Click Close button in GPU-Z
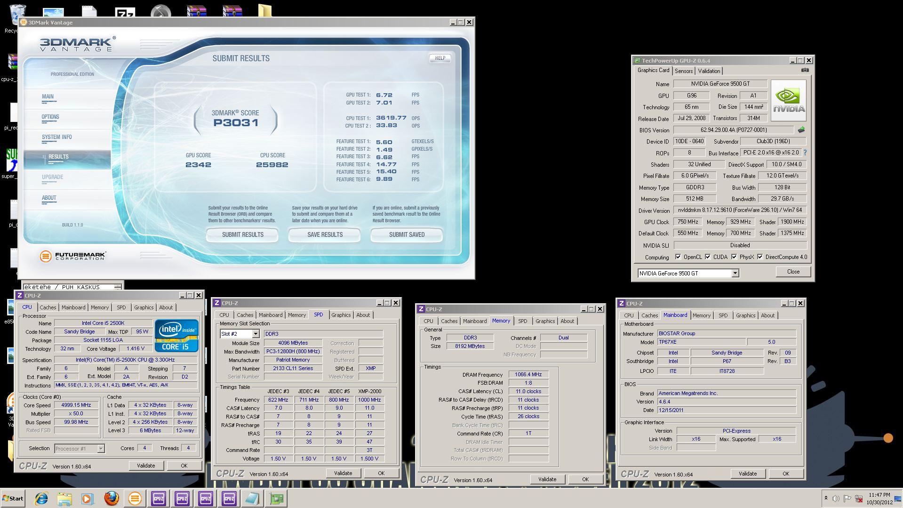The image size is (903, 508). click(x=793, y=272)
